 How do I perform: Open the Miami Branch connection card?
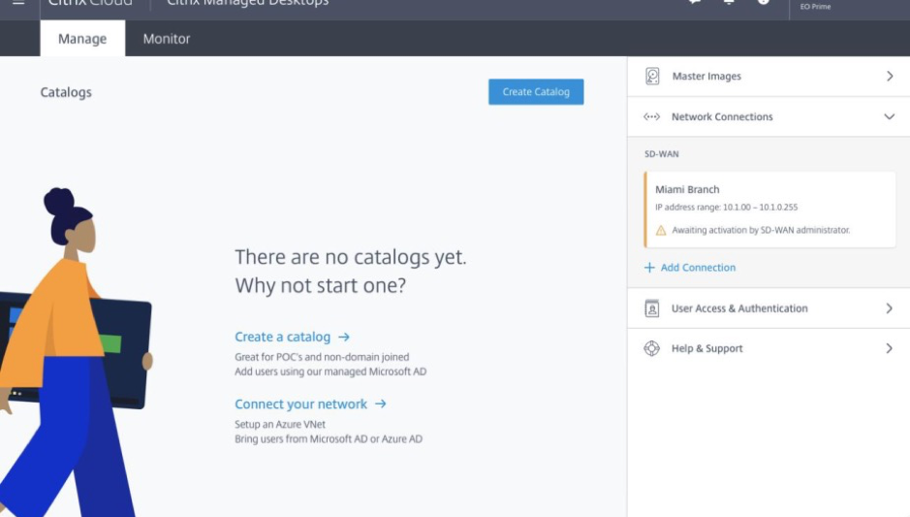[769, 210]
